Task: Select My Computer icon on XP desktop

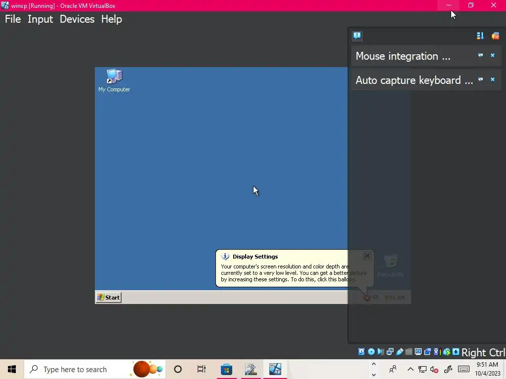Action: pos(114,80)
